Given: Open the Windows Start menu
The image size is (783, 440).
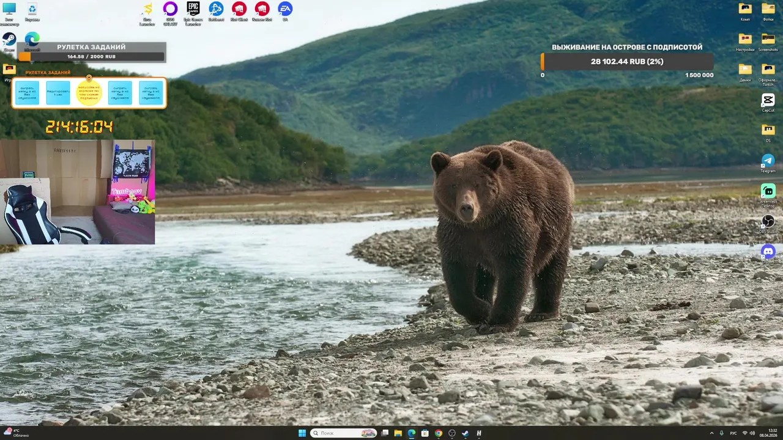Looking at the screenshot, I should tap(302, 433).
